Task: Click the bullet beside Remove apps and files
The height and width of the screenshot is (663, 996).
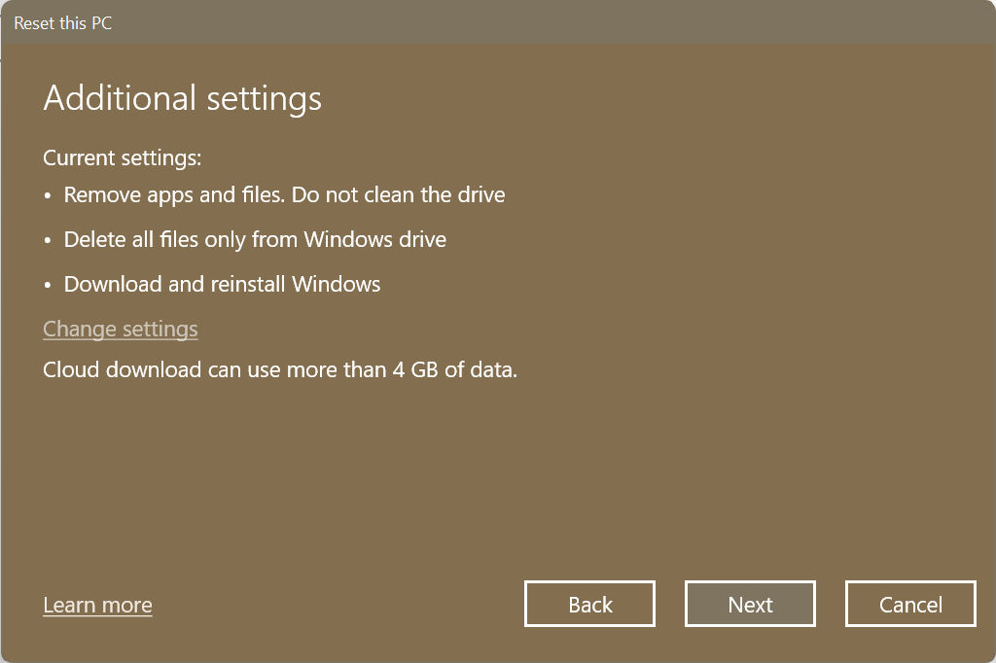Action: click(48, 194)
